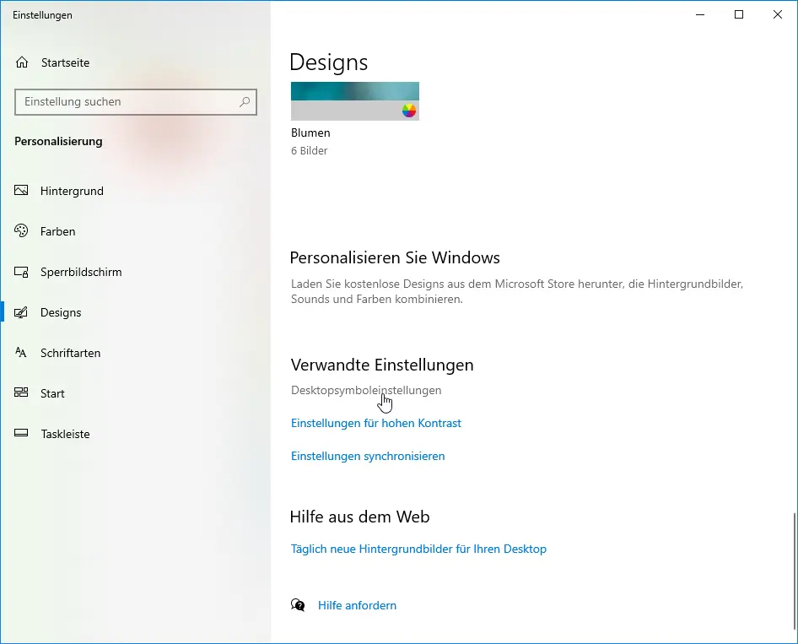The image size is (798, 644).
Task: Click the Start tiles icon
Action: pos(21,392)
